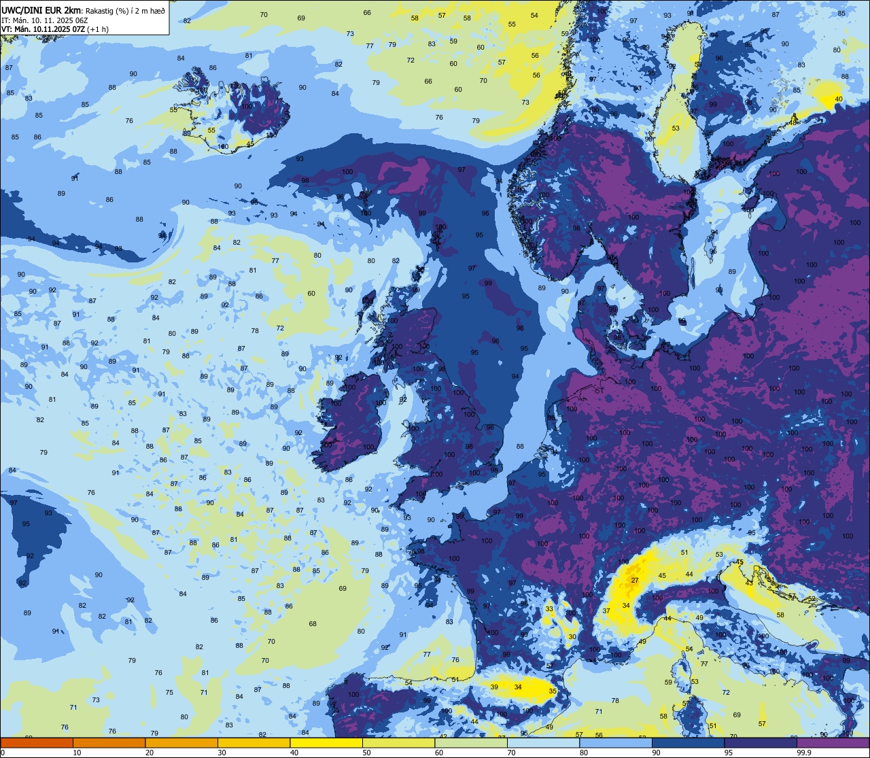Click the "40" value in the yellow patch near Finland
870x758 pixels.
click(839, 99)
